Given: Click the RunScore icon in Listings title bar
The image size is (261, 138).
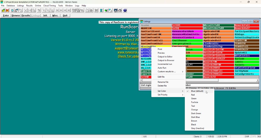Looking at the screenshot, I should click(141, 21).
